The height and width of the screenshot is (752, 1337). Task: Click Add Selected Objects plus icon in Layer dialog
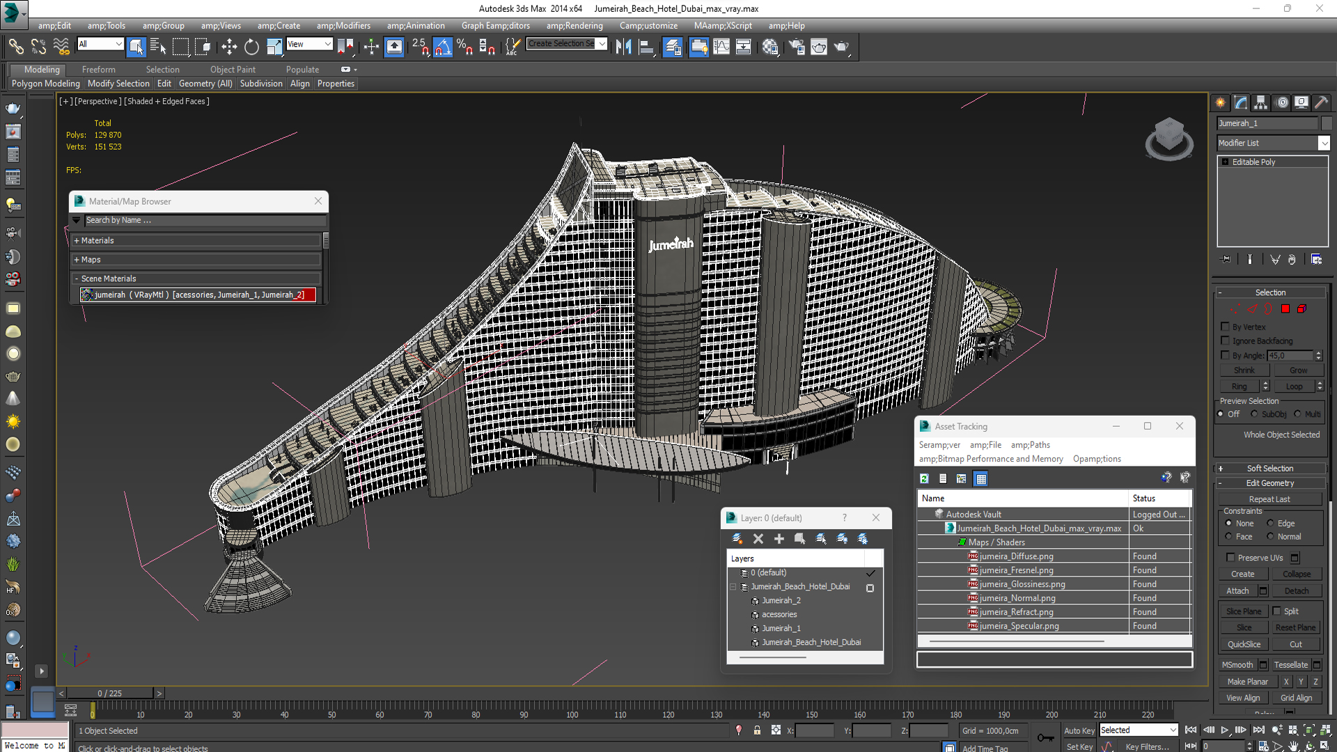[x=779, y=539]
